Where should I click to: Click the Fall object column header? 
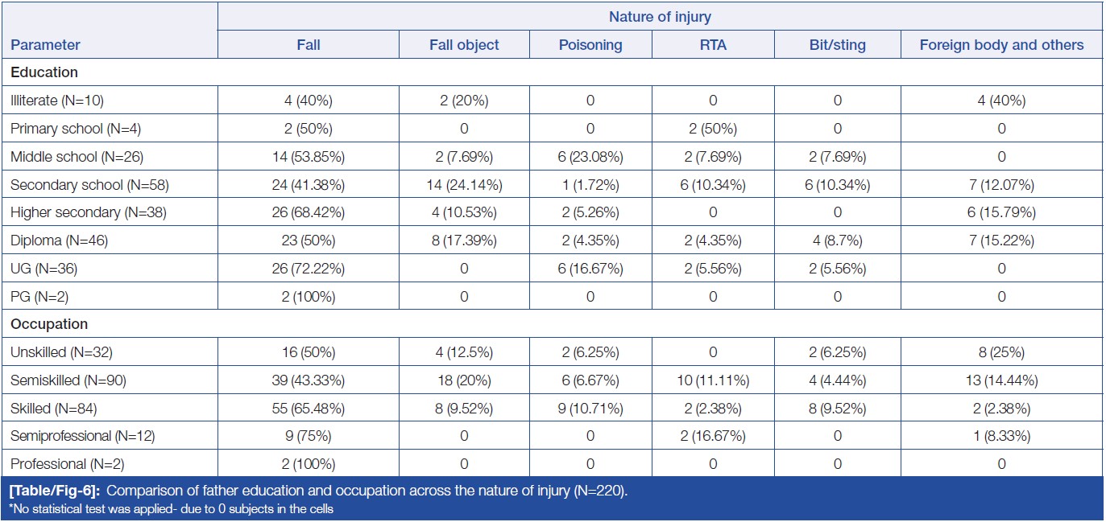pyautogui.click(x=464, y=45)
